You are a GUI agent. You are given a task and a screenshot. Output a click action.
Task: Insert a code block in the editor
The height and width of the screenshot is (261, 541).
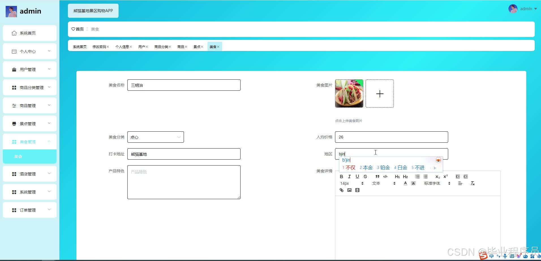coord(385,177)
